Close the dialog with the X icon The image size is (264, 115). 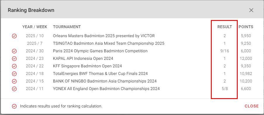[251, 10]
